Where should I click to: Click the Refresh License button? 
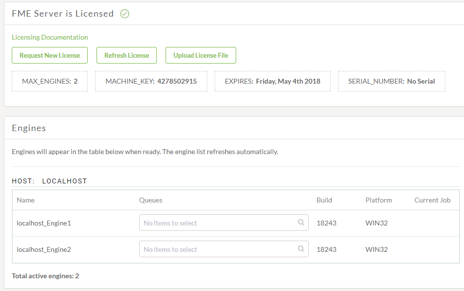click(x=126, y=55)
